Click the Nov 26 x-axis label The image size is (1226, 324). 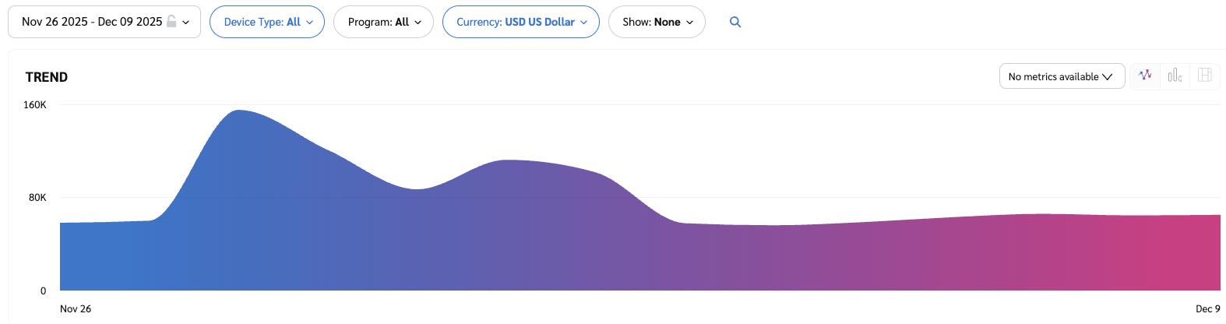point(76,309)
